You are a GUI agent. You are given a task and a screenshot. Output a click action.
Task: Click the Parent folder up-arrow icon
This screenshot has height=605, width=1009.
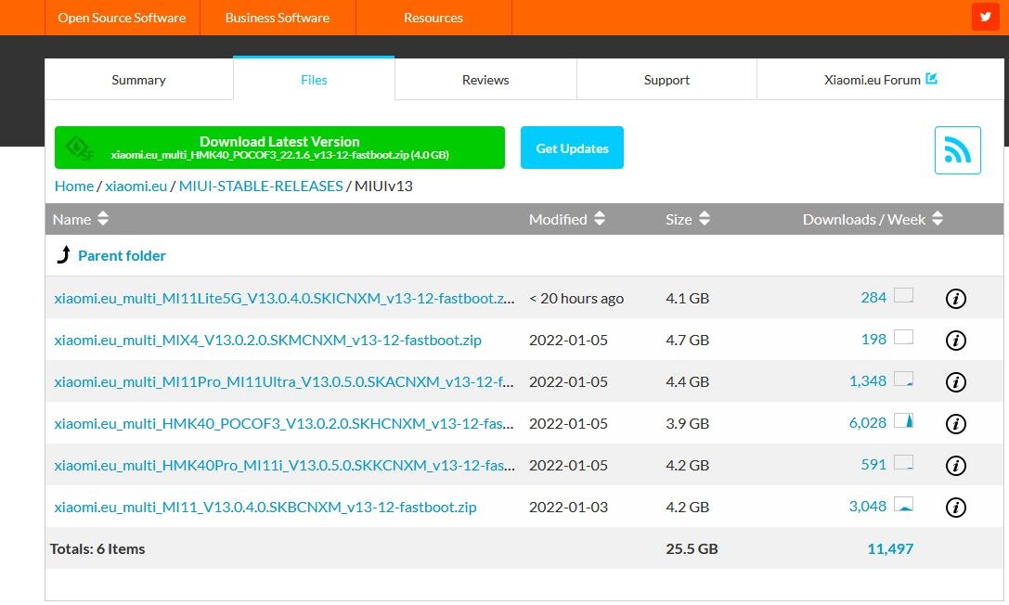[x=64, y=254]
